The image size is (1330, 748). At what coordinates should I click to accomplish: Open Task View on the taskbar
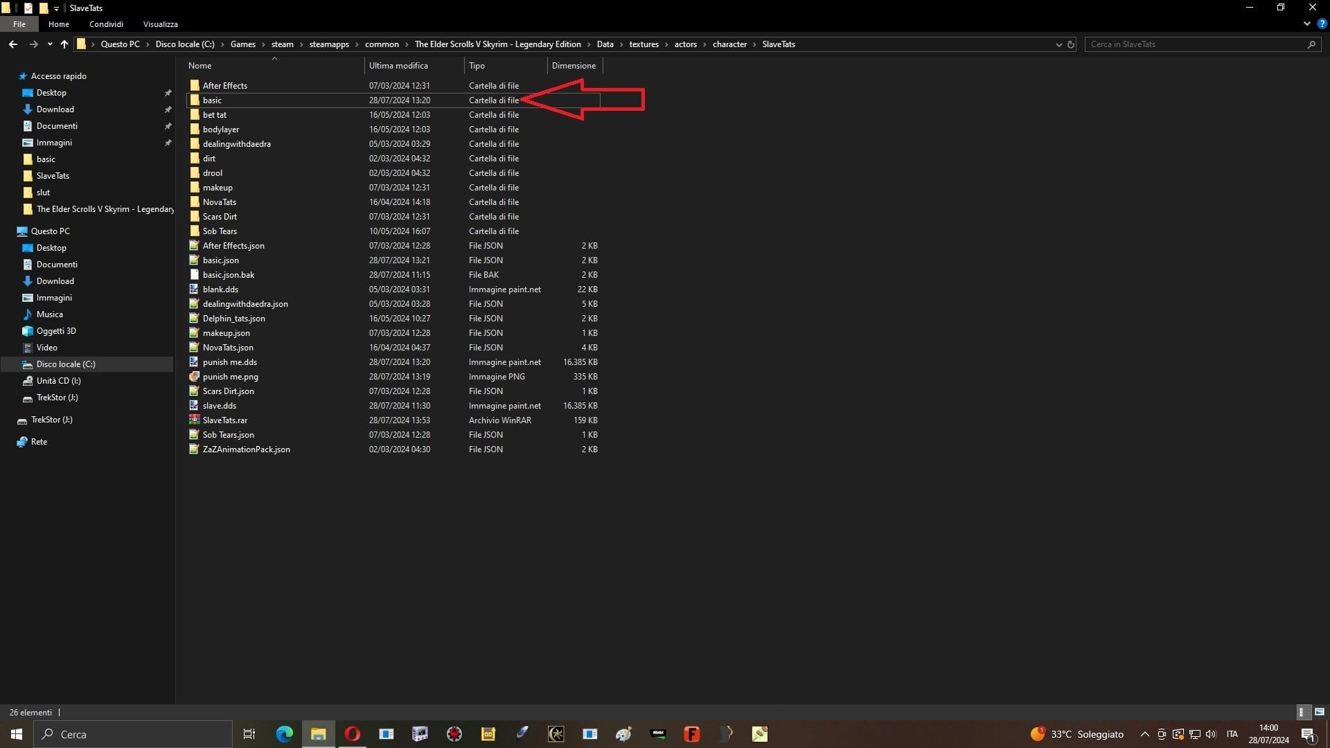[x=249, y=734]
